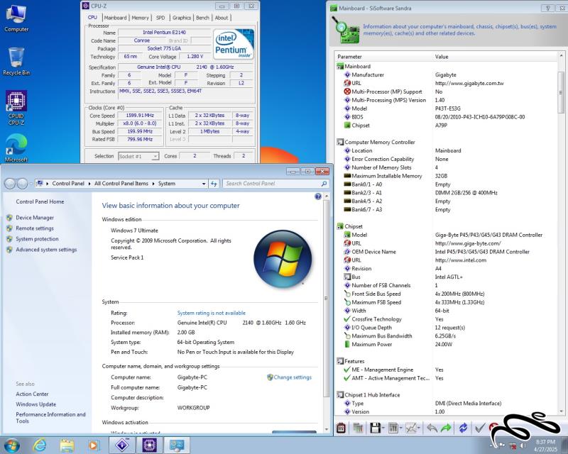
Task: Switch to Control Panel taskbar button
Action: 176,445
